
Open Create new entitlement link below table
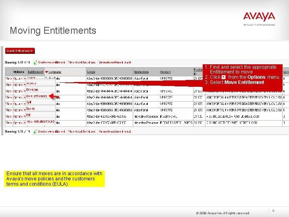(x=51, y=131)
